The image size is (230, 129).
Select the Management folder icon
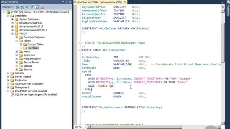click(x=12, y=87)
